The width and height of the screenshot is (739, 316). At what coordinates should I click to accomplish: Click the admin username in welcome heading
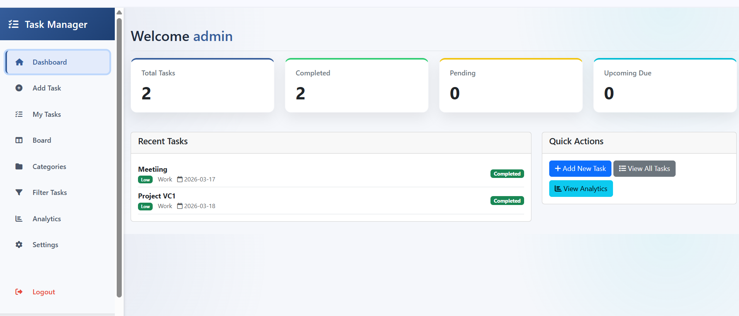coord(213,36)
